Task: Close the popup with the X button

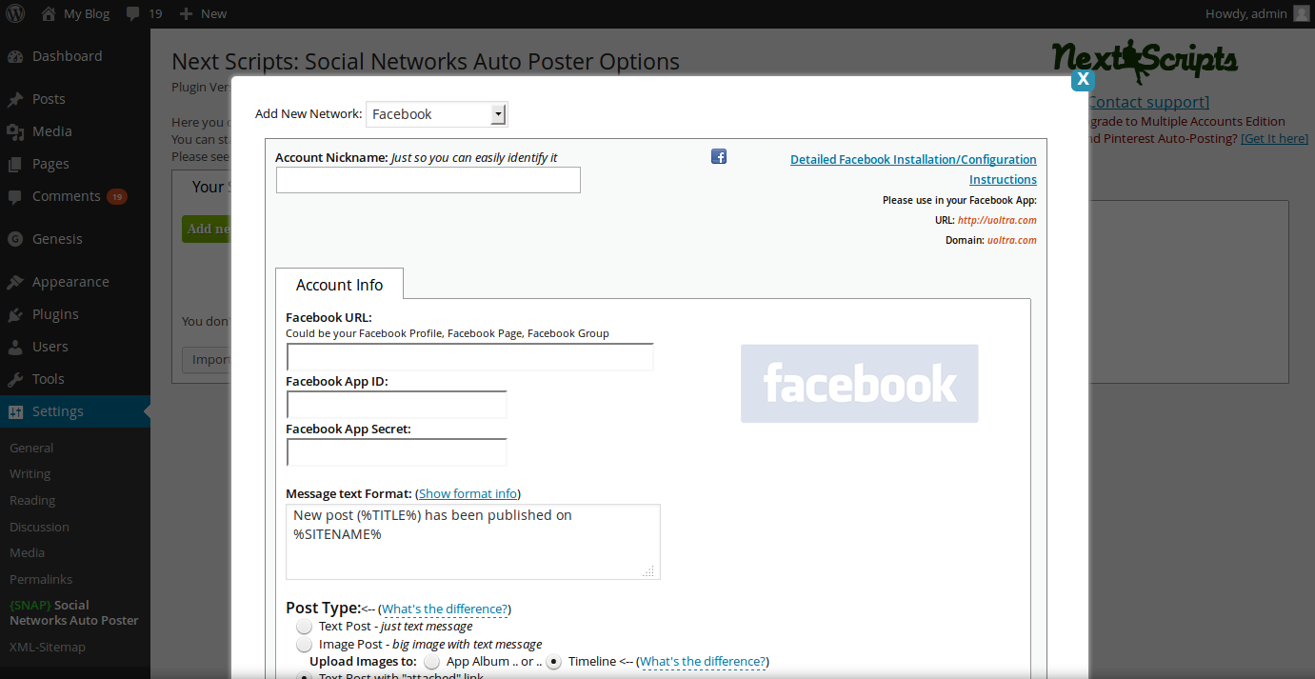Action: [1083, 80]
